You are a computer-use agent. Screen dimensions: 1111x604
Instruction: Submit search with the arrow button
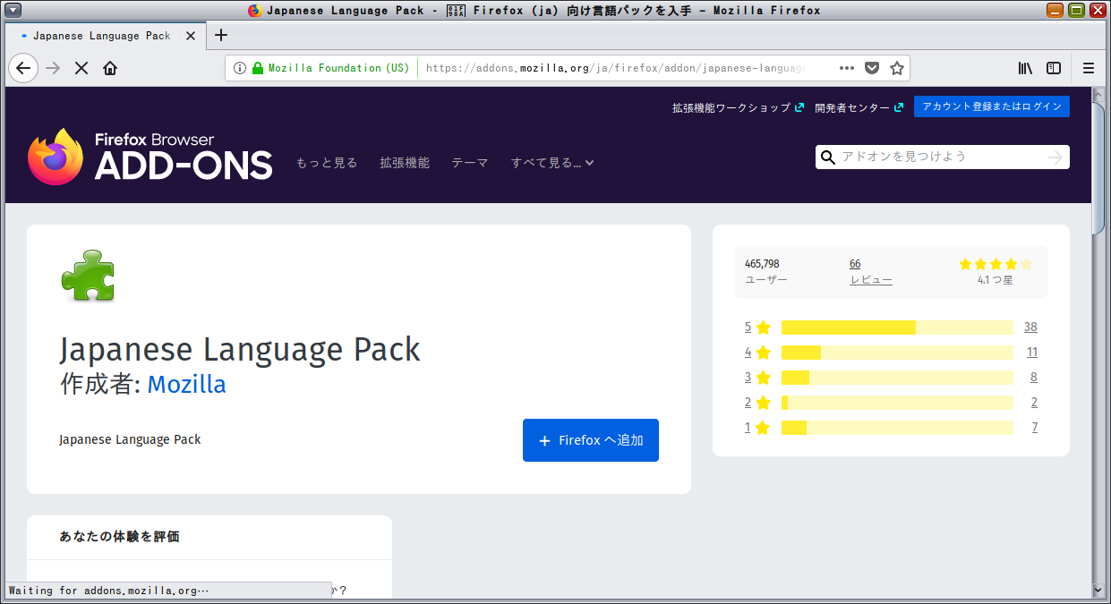pyautogui.click(x=1055, y=157)
